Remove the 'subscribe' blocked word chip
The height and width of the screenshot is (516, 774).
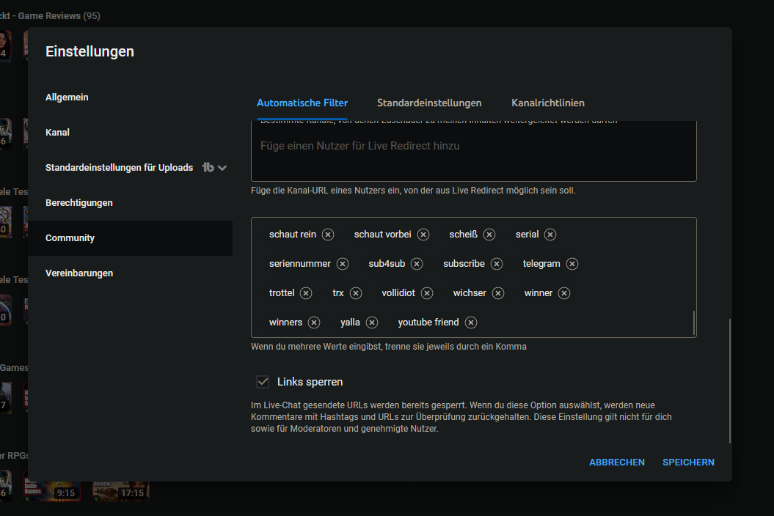[497, 264]
